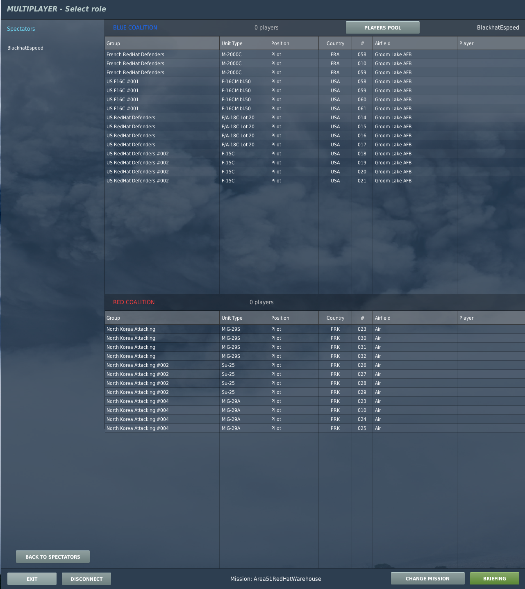The image size is (525, 589).
Task: Click the Red Coalition Country column header
Action: click(x=335, y=318)
